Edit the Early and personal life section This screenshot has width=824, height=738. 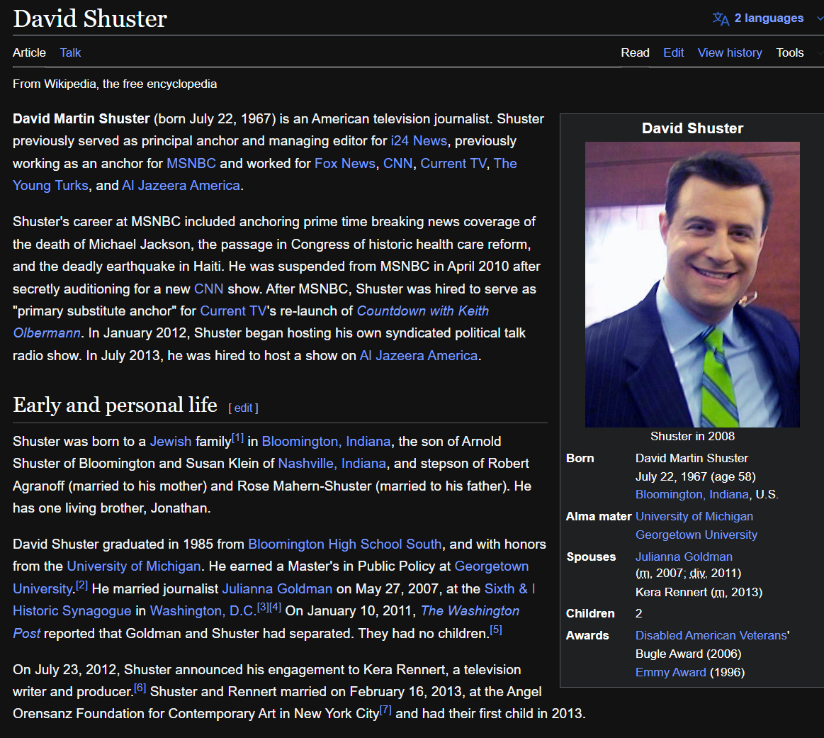(243, 408)
